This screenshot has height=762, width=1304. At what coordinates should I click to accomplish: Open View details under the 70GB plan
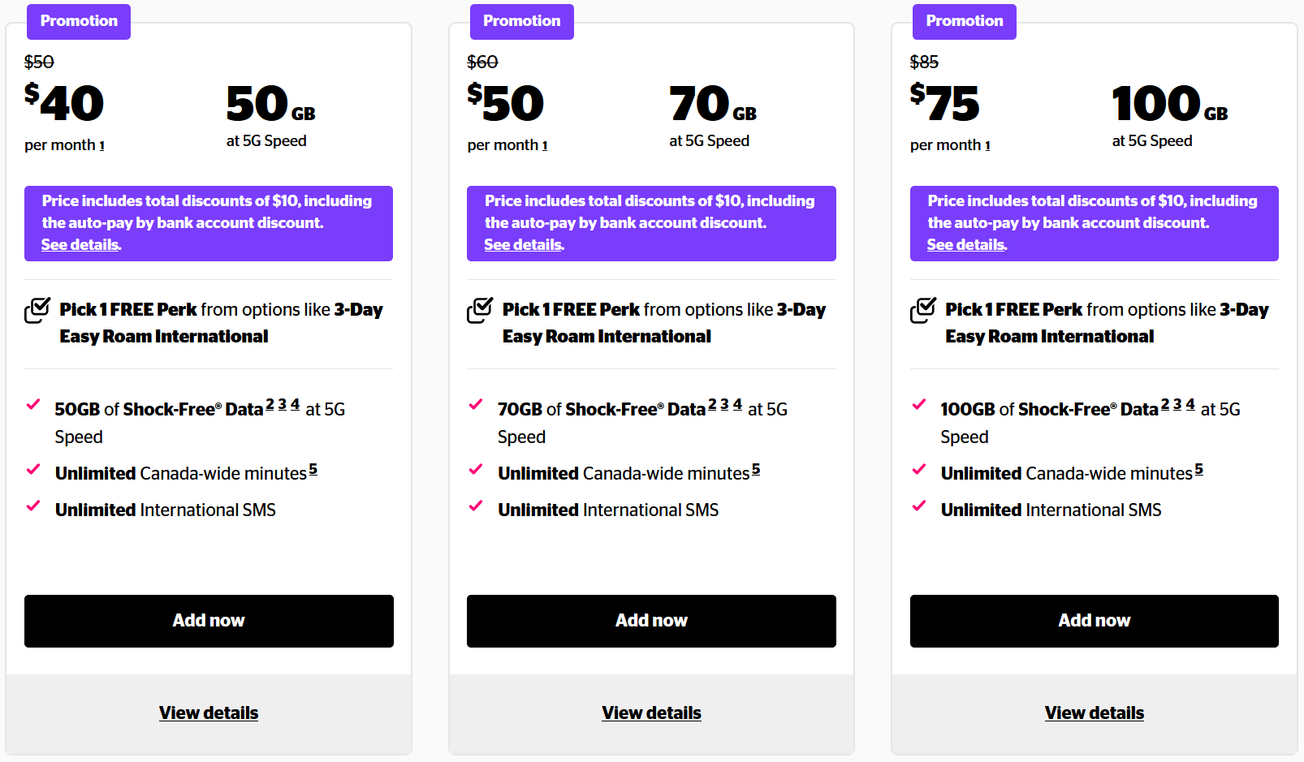point(651,712)
